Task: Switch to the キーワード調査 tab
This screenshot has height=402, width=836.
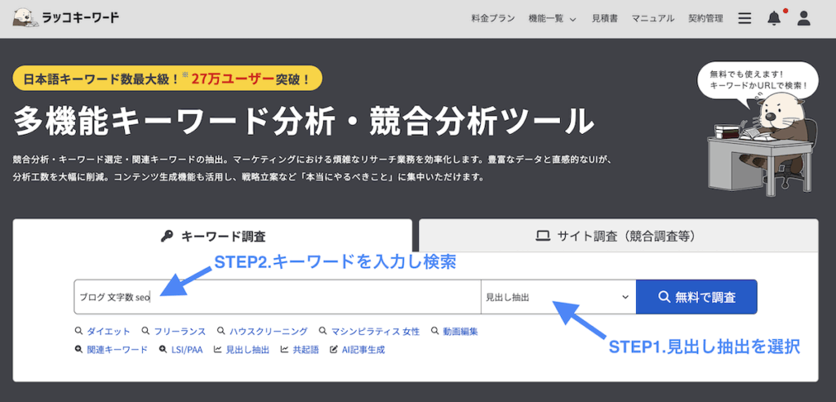Action: [212, 236]
